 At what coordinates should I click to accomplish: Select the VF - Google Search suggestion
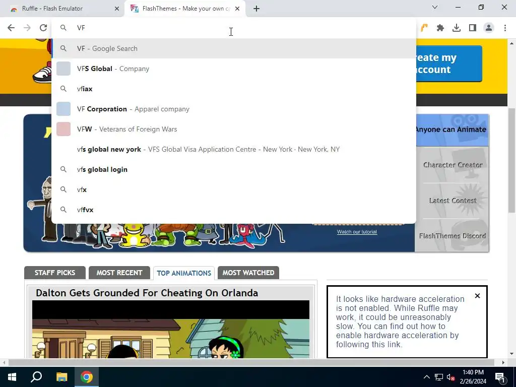tap(234, 48)
